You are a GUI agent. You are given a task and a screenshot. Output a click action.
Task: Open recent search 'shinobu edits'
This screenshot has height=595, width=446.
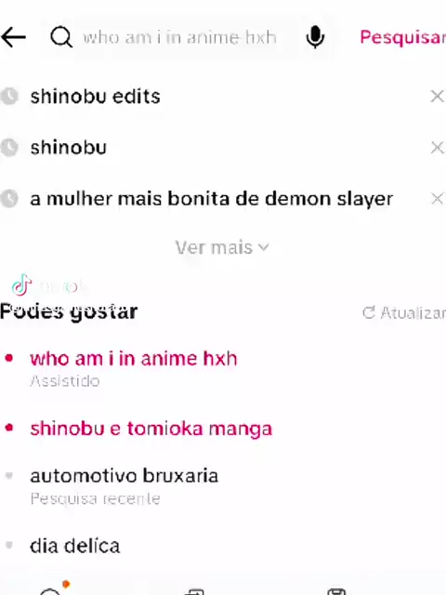coord(95,97)
